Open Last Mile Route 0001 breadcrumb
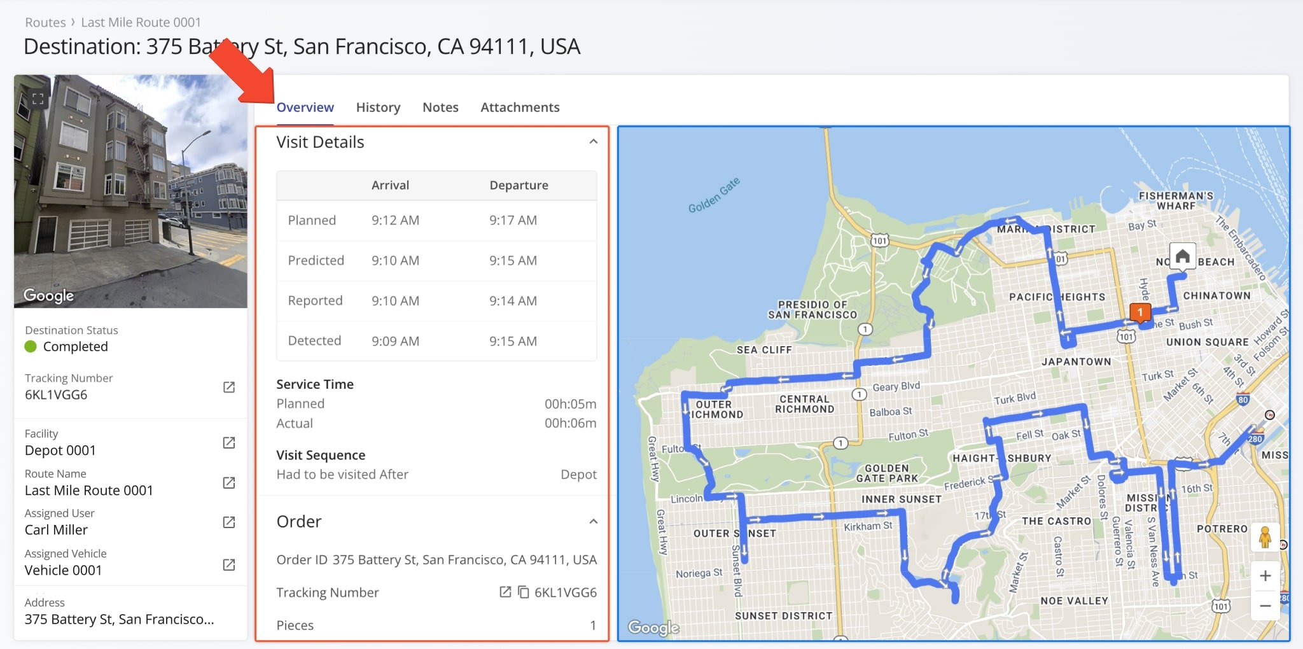Viewport: 1303px width, 649px height. point(141,22)
